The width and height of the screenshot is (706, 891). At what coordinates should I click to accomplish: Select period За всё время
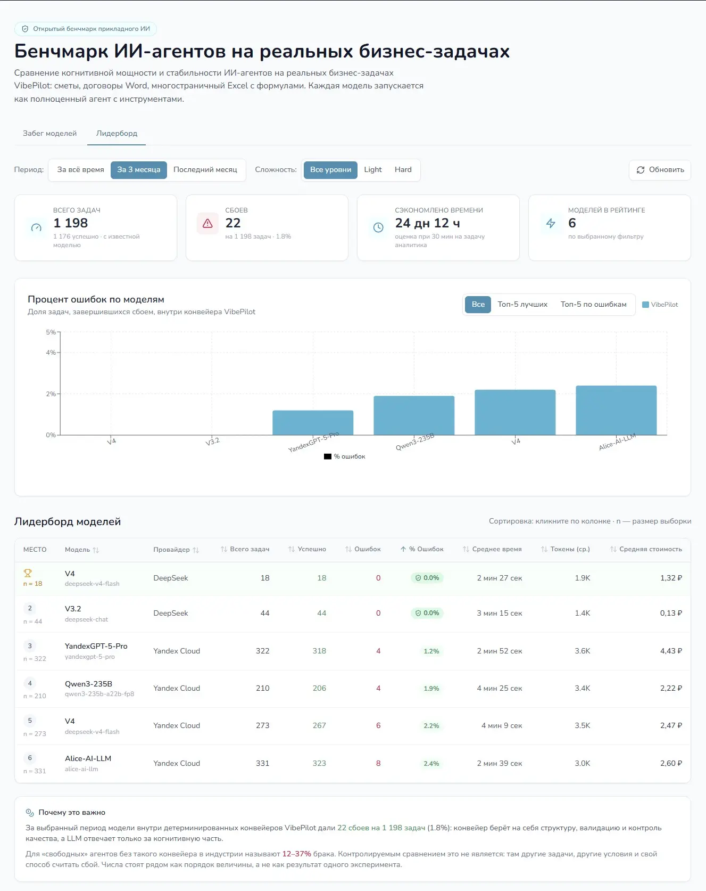(81, 170)
